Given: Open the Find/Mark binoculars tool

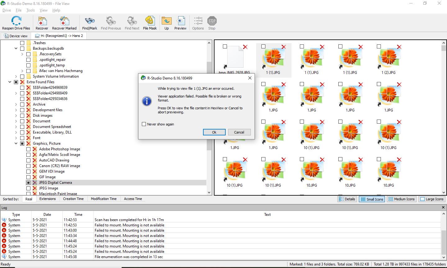Looking at the screenshot, I should tap(90, 21).
